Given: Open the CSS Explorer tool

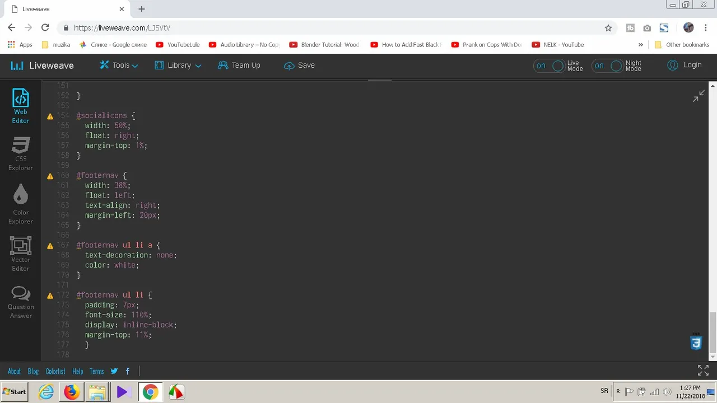Looking at the screenshot, I should pyautogui.click(x=21, y=154).
